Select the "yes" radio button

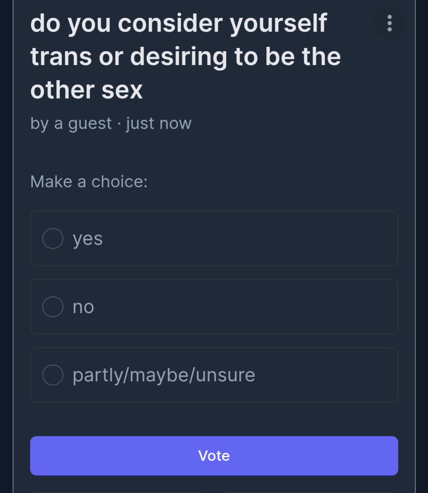click(53, 238)
